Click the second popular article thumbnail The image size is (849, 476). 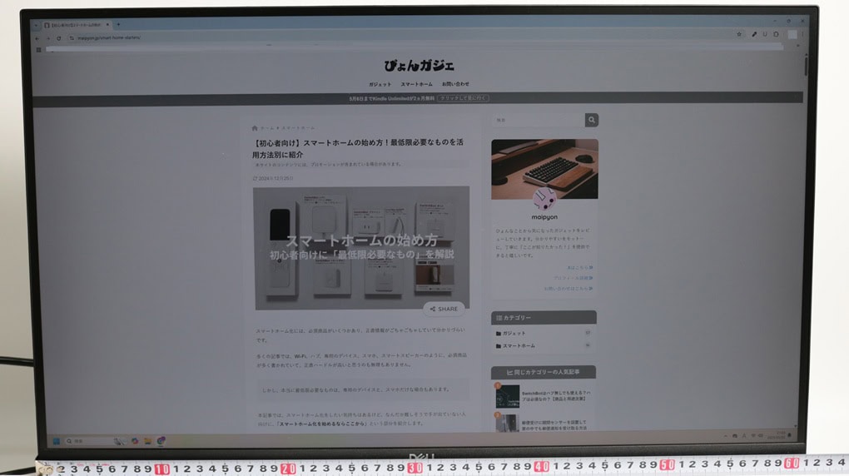click(x=507, y=423)
